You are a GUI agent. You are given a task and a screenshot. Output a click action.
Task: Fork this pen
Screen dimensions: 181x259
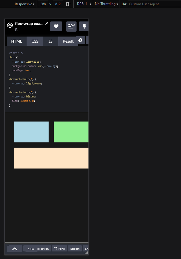pos(59,249)
